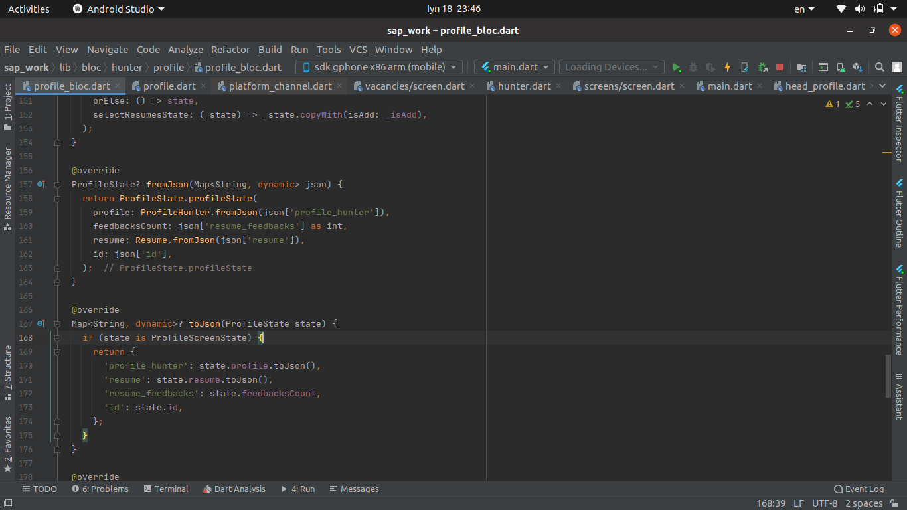Trigger Flutter Hot Reload lightning bolt icon
This screenshot has width=907, height=510.
[x=727, y=67]
